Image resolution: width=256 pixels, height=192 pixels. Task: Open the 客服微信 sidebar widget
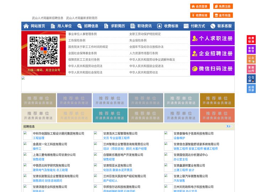pos(251,49)
